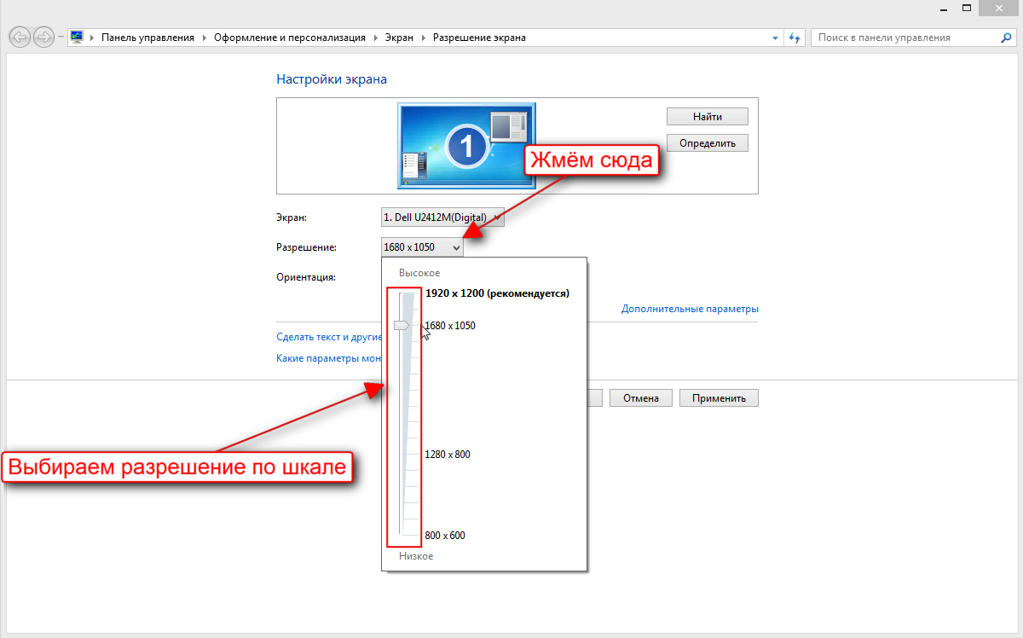1023x638 pixels.
Task: Click the '1680 x 1050' slider label
Action: (450, 325)
